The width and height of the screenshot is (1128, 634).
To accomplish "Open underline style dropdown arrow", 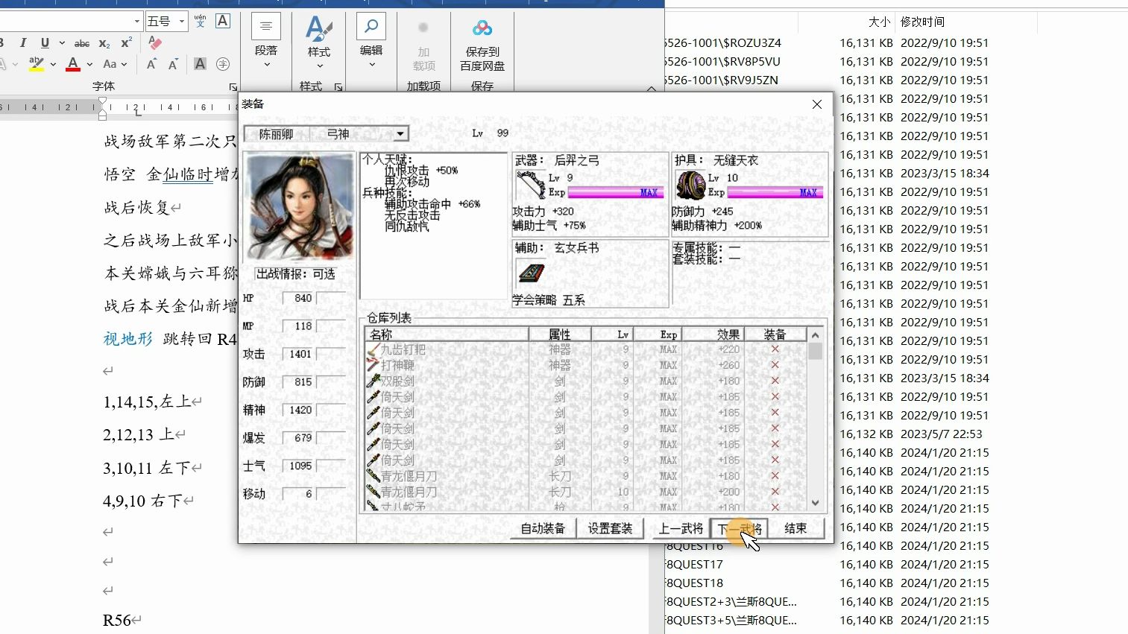I will point(61,43).
